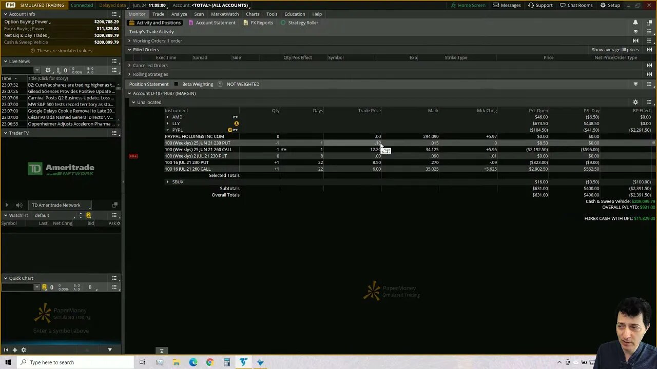Open Messages from the top bar
Image resolution: width=657 pixels, height=369 pixels.
coord(507,5)
